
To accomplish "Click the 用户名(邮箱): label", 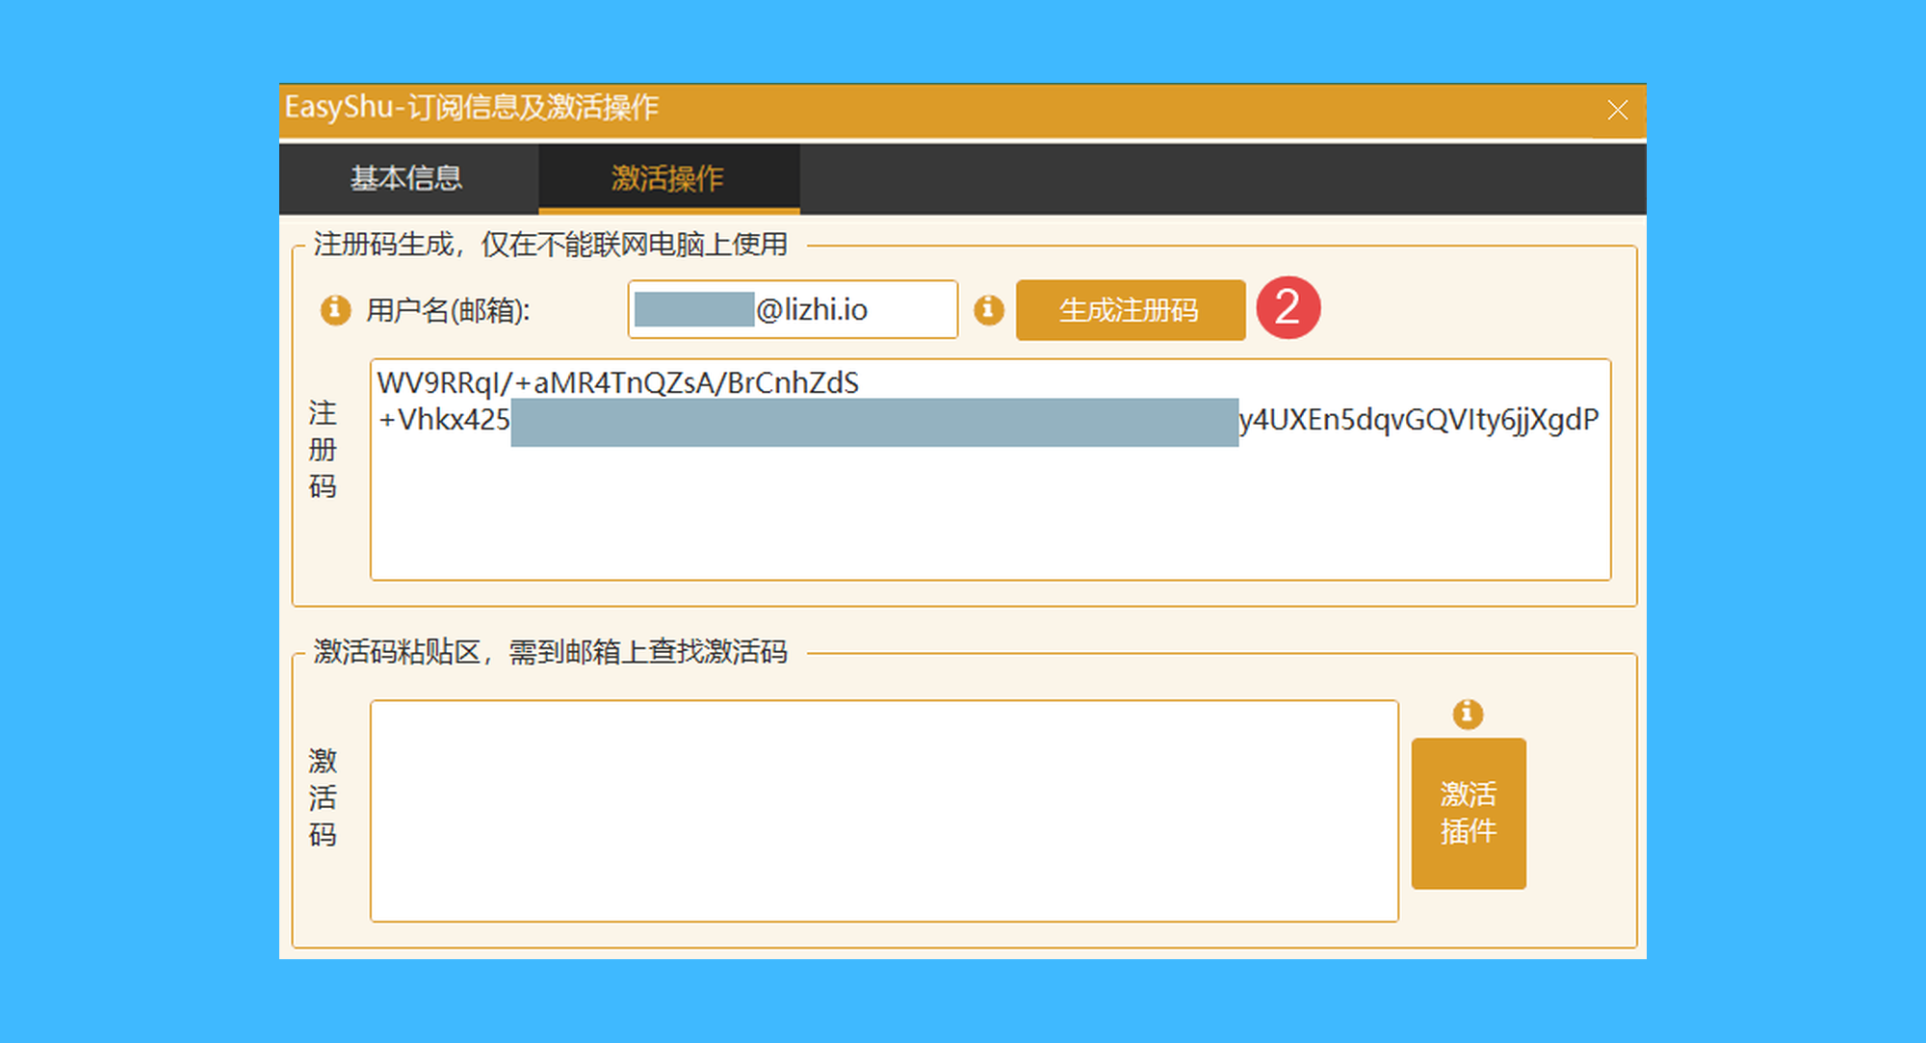I will coord(448,310).
